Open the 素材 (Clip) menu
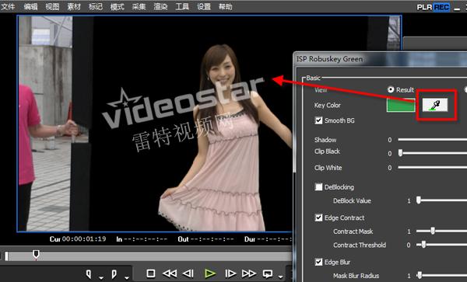Viewport: 467px width, 282px height. [x=74, y=6]
